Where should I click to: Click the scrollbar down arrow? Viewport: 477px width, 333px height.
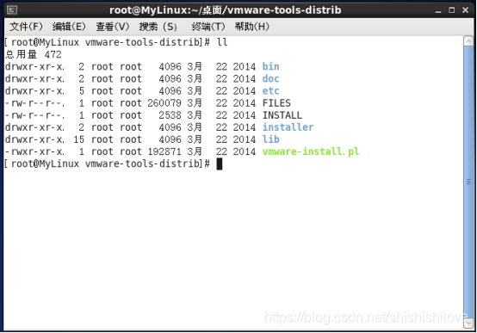coord(468,323)
